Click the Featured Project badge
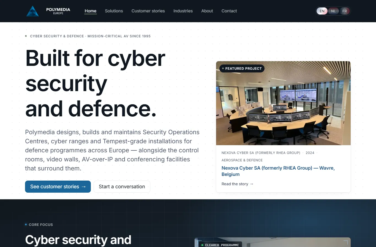This screenshot has width=376, height=247. point(242,69)
